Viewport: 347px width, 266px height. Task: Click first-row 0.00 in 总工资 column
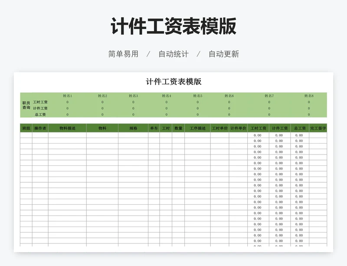pyautogui.click(x=299, y=135)
